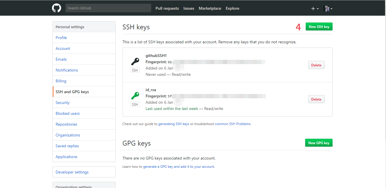386x188 pixels.
Task: Select Notifications in the sidebar
Action: [x=67, y=70]
